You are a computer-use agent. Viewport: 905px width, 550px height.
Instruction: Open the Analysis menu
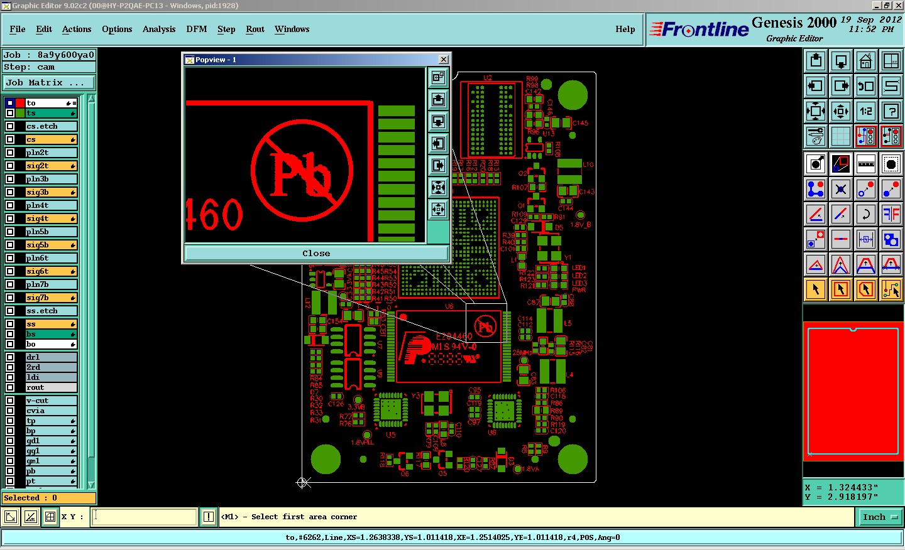click(x=159, y=29)
